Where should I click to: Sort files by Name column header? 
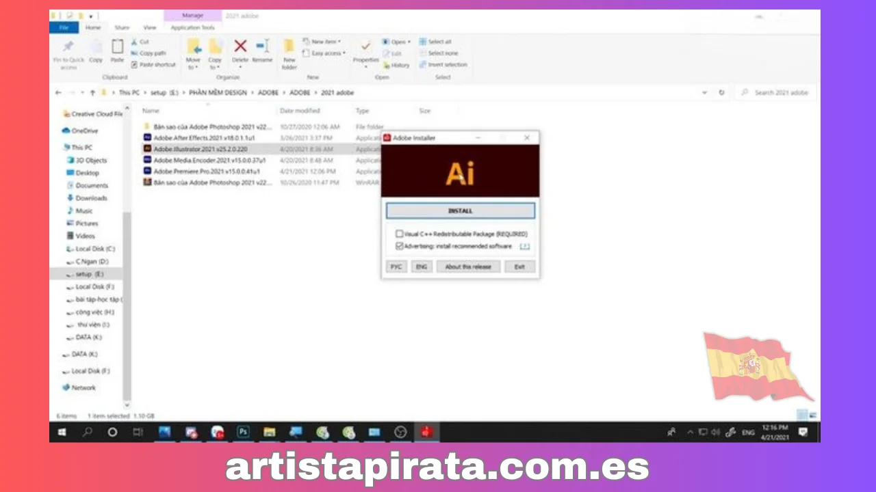click(x=151, y=111)
